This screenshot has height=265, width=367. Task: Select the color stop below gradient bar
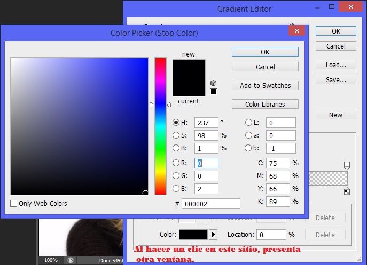(x=347, y=191)
